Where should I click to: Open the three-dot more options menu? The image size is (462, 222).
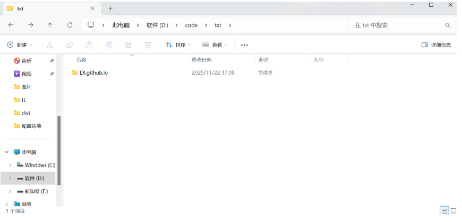(244, 45)
